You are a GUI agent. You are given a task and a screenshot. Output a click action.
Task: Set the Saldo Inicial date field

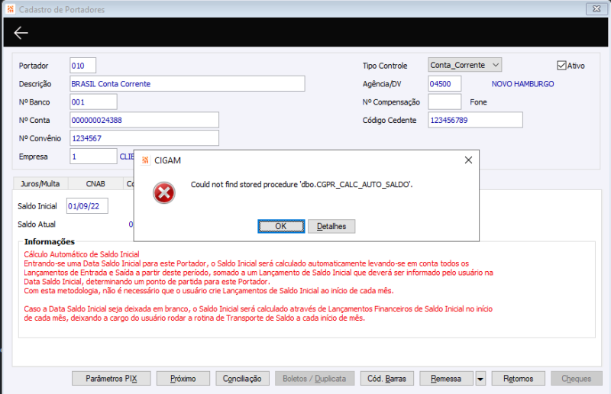point(87,205)
